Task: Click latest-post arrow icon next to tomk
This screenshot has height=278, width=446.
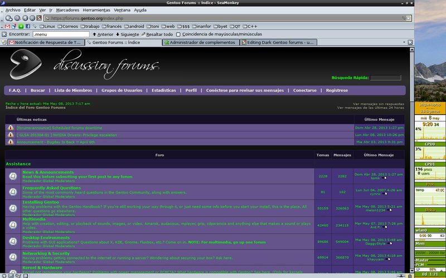Action: click(x=384, y=178)
